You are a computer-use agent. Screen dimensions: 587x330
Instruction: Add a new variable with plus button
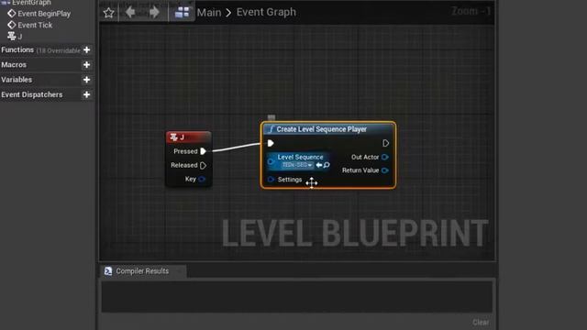click(86, 80)
